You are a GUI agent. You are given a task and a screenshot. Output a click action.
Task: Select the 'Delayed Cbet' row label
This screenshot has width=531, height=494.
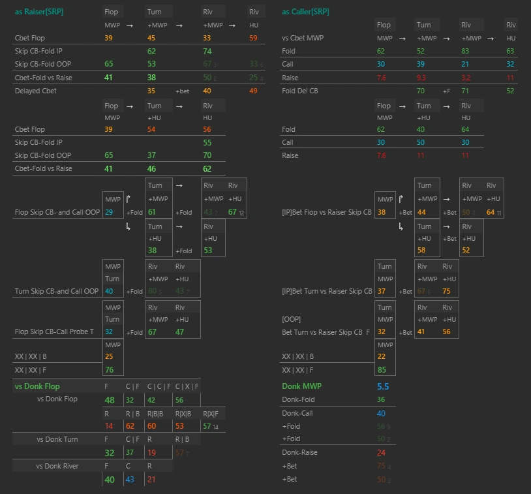(36, 91)
